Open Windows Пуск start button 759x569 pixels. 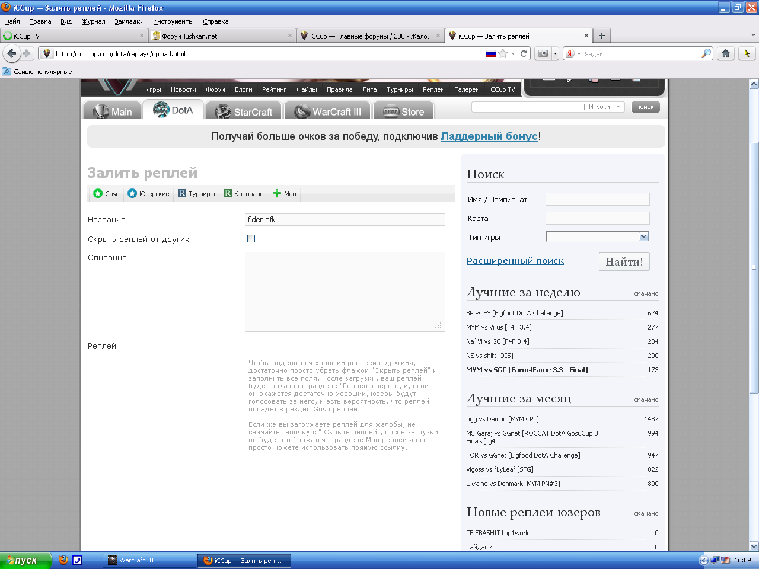(x=26, y=560)
